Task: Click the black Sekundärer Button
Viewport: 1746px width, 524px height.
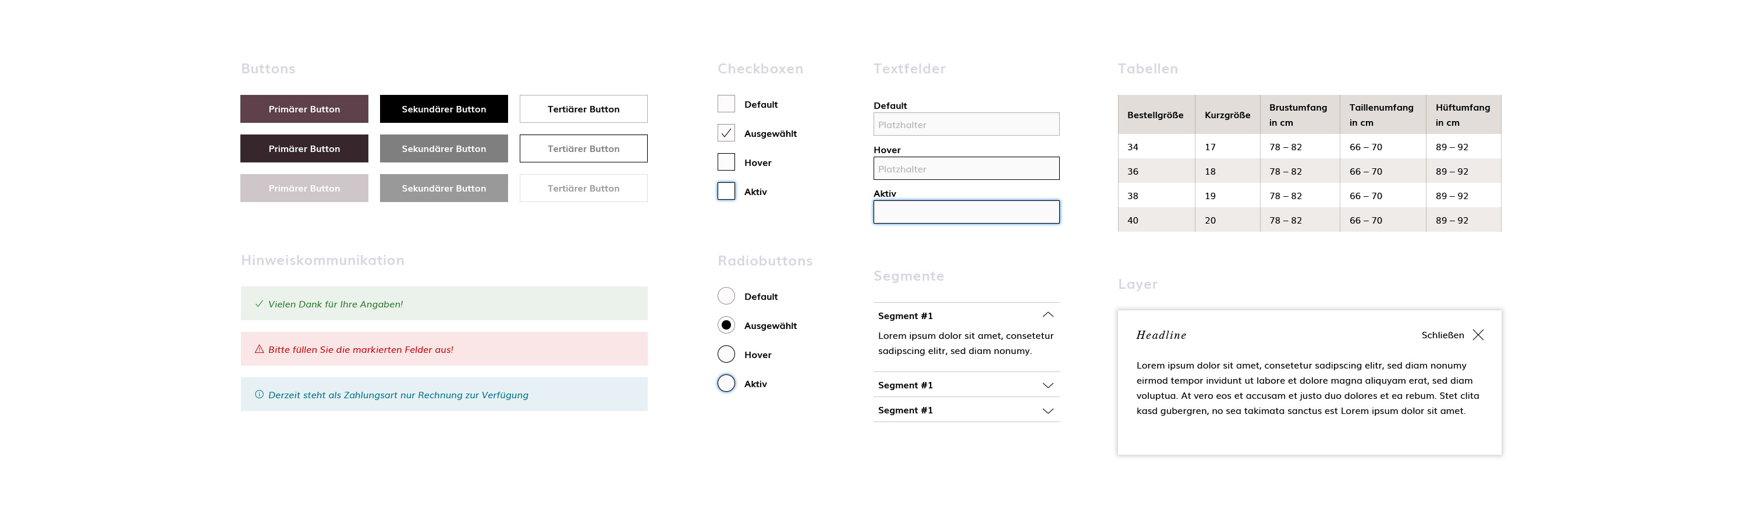Action: 444,109
